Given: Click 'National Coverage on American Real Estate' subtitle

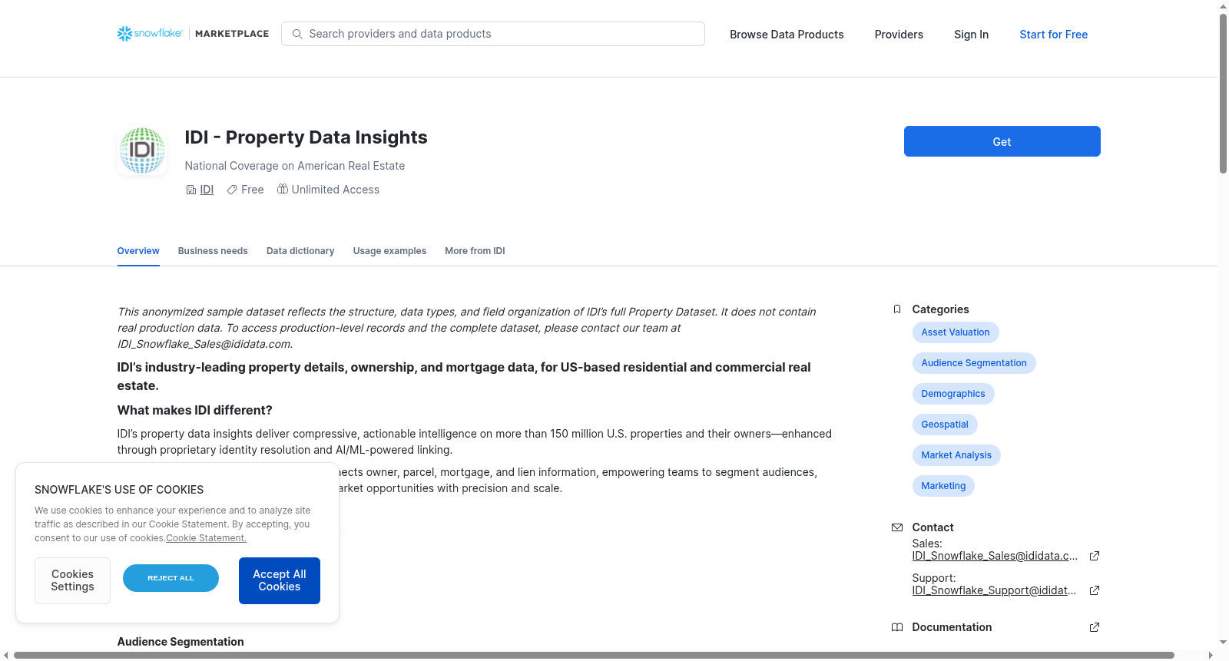Looking at the screenshot, I should coord(294,166).
